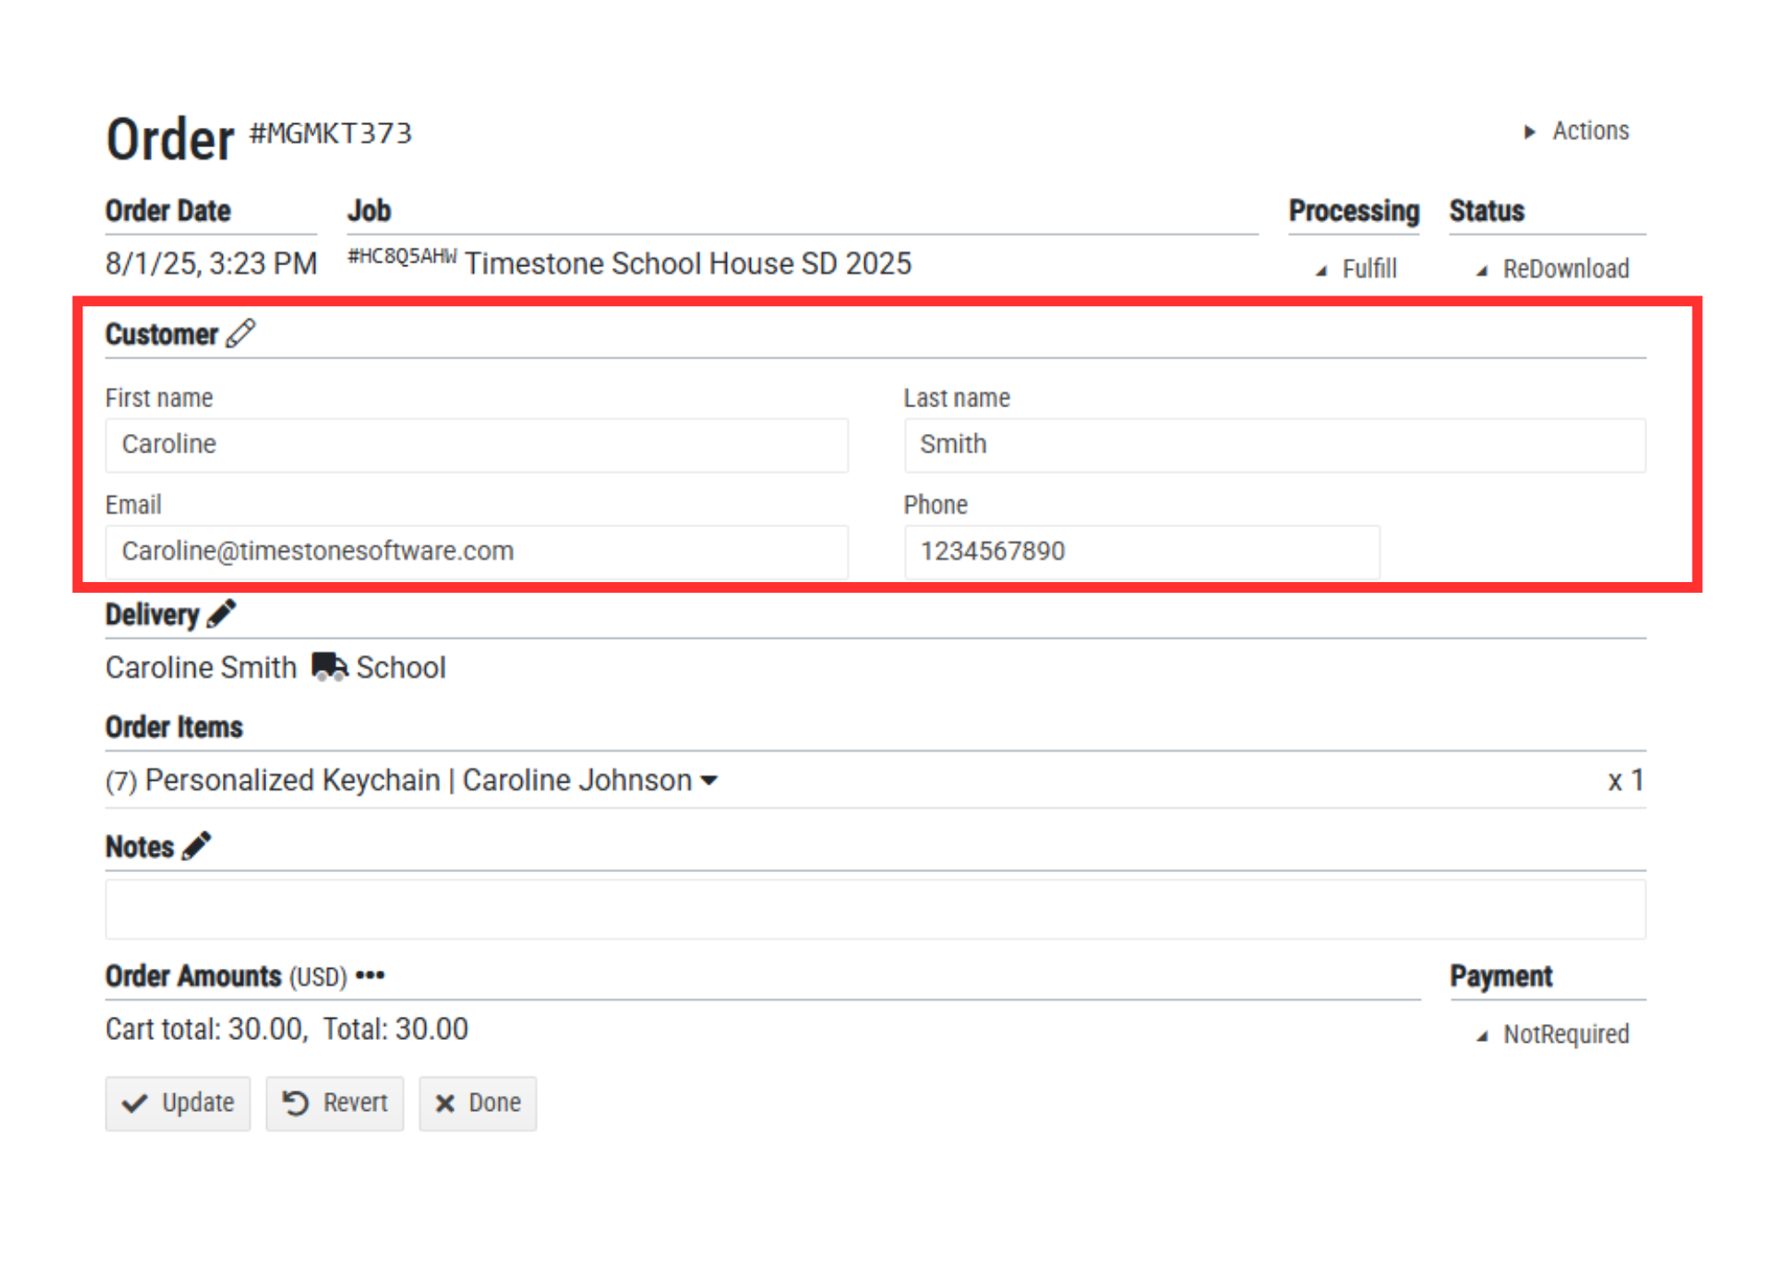The width and height of the screenshot is (1775, 1268).
Task: Open the Fulfill processing dropdown
Action: (x=1356, y=268)
